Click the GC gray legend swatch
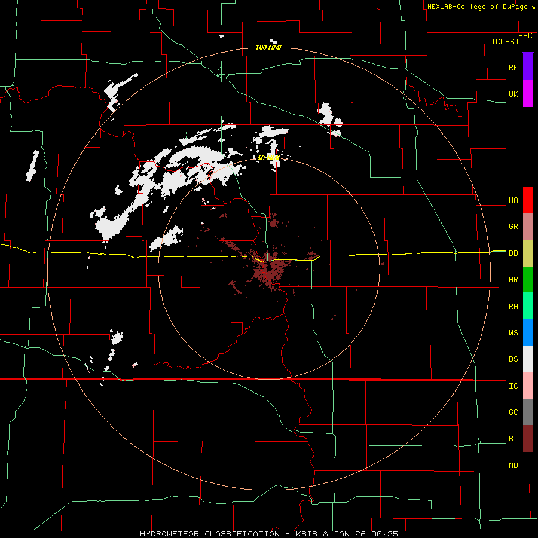Screen dimensions: 538x538 528,412
